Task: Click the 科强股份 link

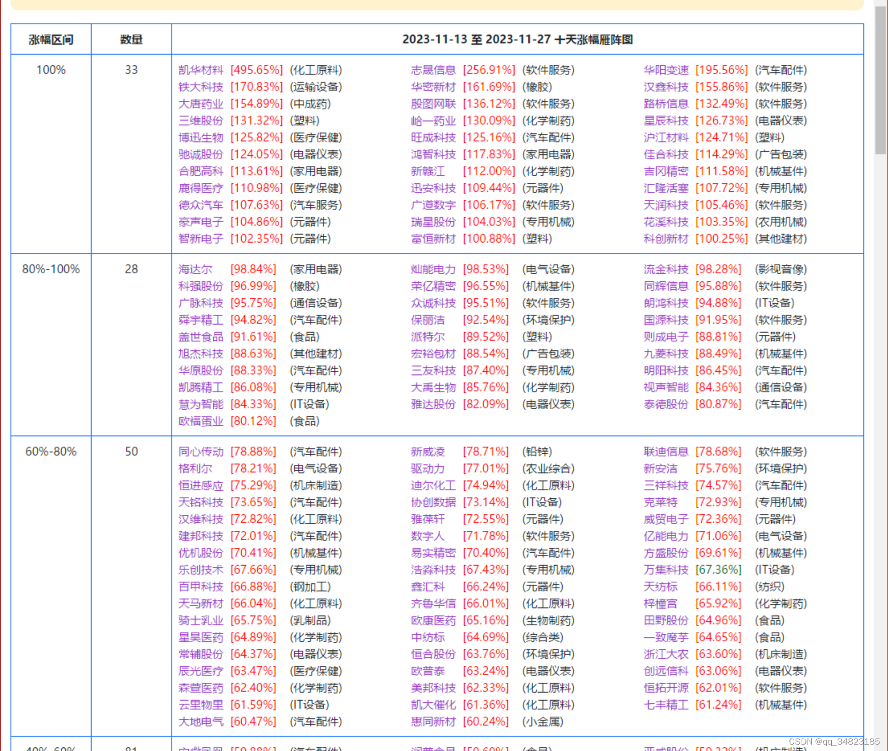Action: click(201, 286)
